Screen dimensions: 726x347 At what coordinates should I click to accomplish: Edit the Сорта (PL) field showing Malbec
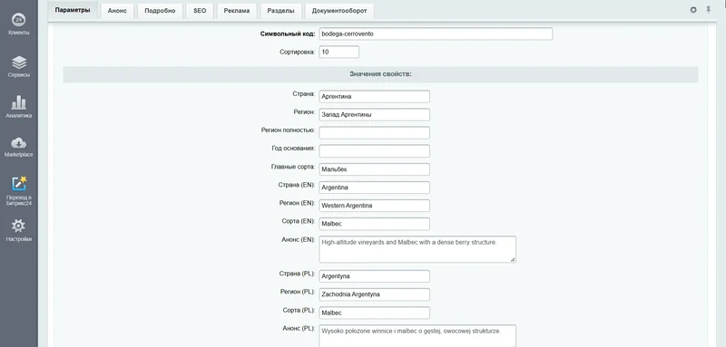click(x=374, y=313)
